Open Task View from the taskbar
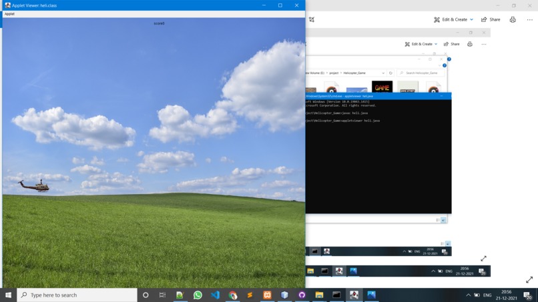 (162, 295)
